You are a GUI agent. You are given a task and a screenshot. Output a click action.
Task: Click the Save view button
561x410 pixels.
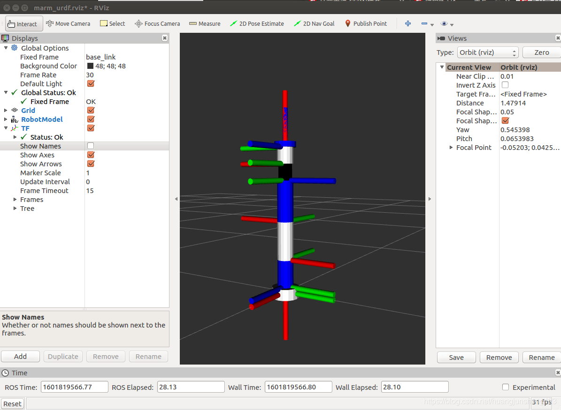click(x=456, y=358)
